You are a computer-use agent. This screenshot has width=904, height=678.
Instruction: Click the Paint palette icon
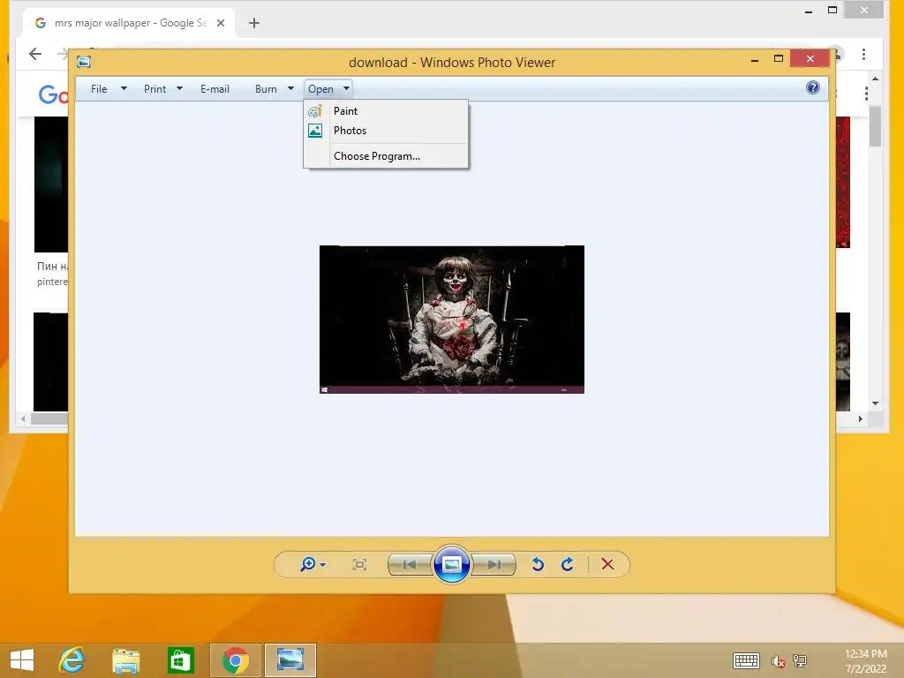[x=315, y=110]
